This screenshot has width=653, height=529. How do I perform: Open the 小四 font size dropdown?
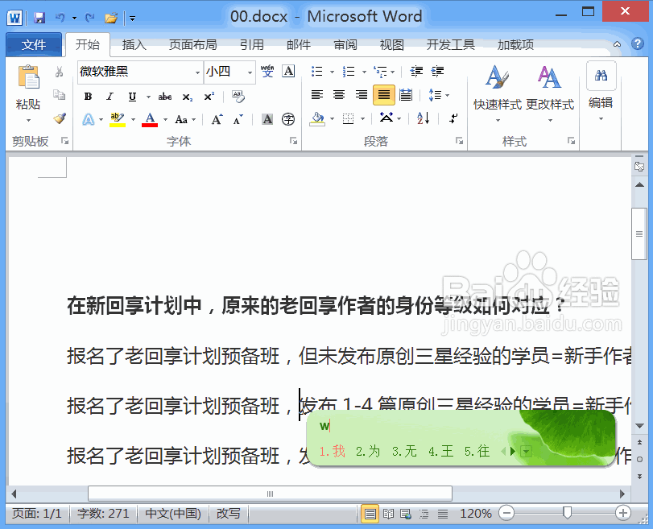(248, 72)
